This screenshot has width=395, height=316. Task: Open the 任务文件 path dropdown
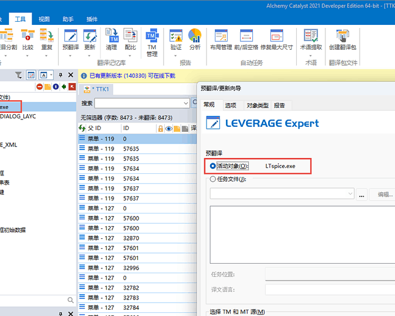350,194
